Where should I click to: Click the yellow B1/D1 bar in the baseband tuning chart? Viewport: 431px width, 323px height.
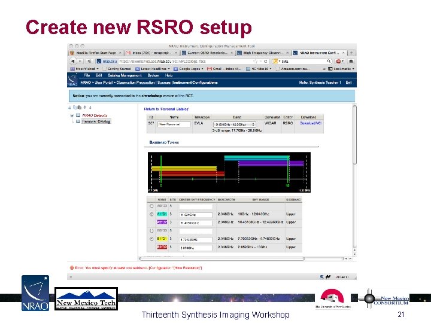pos(184,168)
